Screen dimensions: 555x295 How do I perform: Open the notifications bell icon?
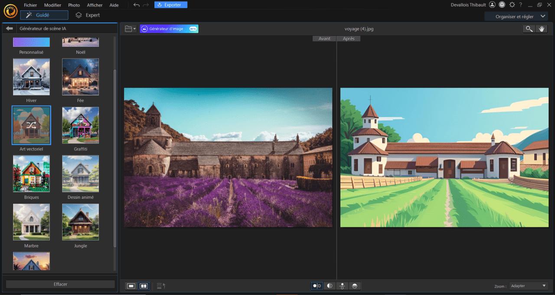(x=503, y=5)
